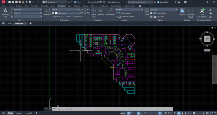This screenshot has height=115, width=217.
Task: Toggle lineweight display in status bar
Action: pyautogui.click(x=166, y=113)
